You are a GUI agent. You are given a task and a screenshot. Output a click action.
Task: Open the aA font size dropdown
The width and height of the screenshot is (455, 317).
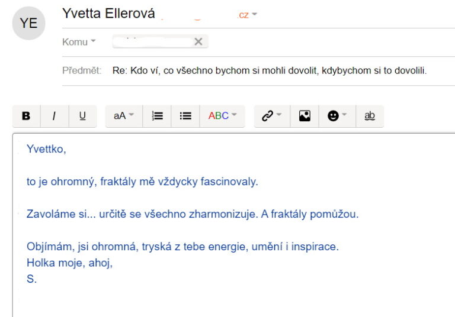tap(124, 116)
